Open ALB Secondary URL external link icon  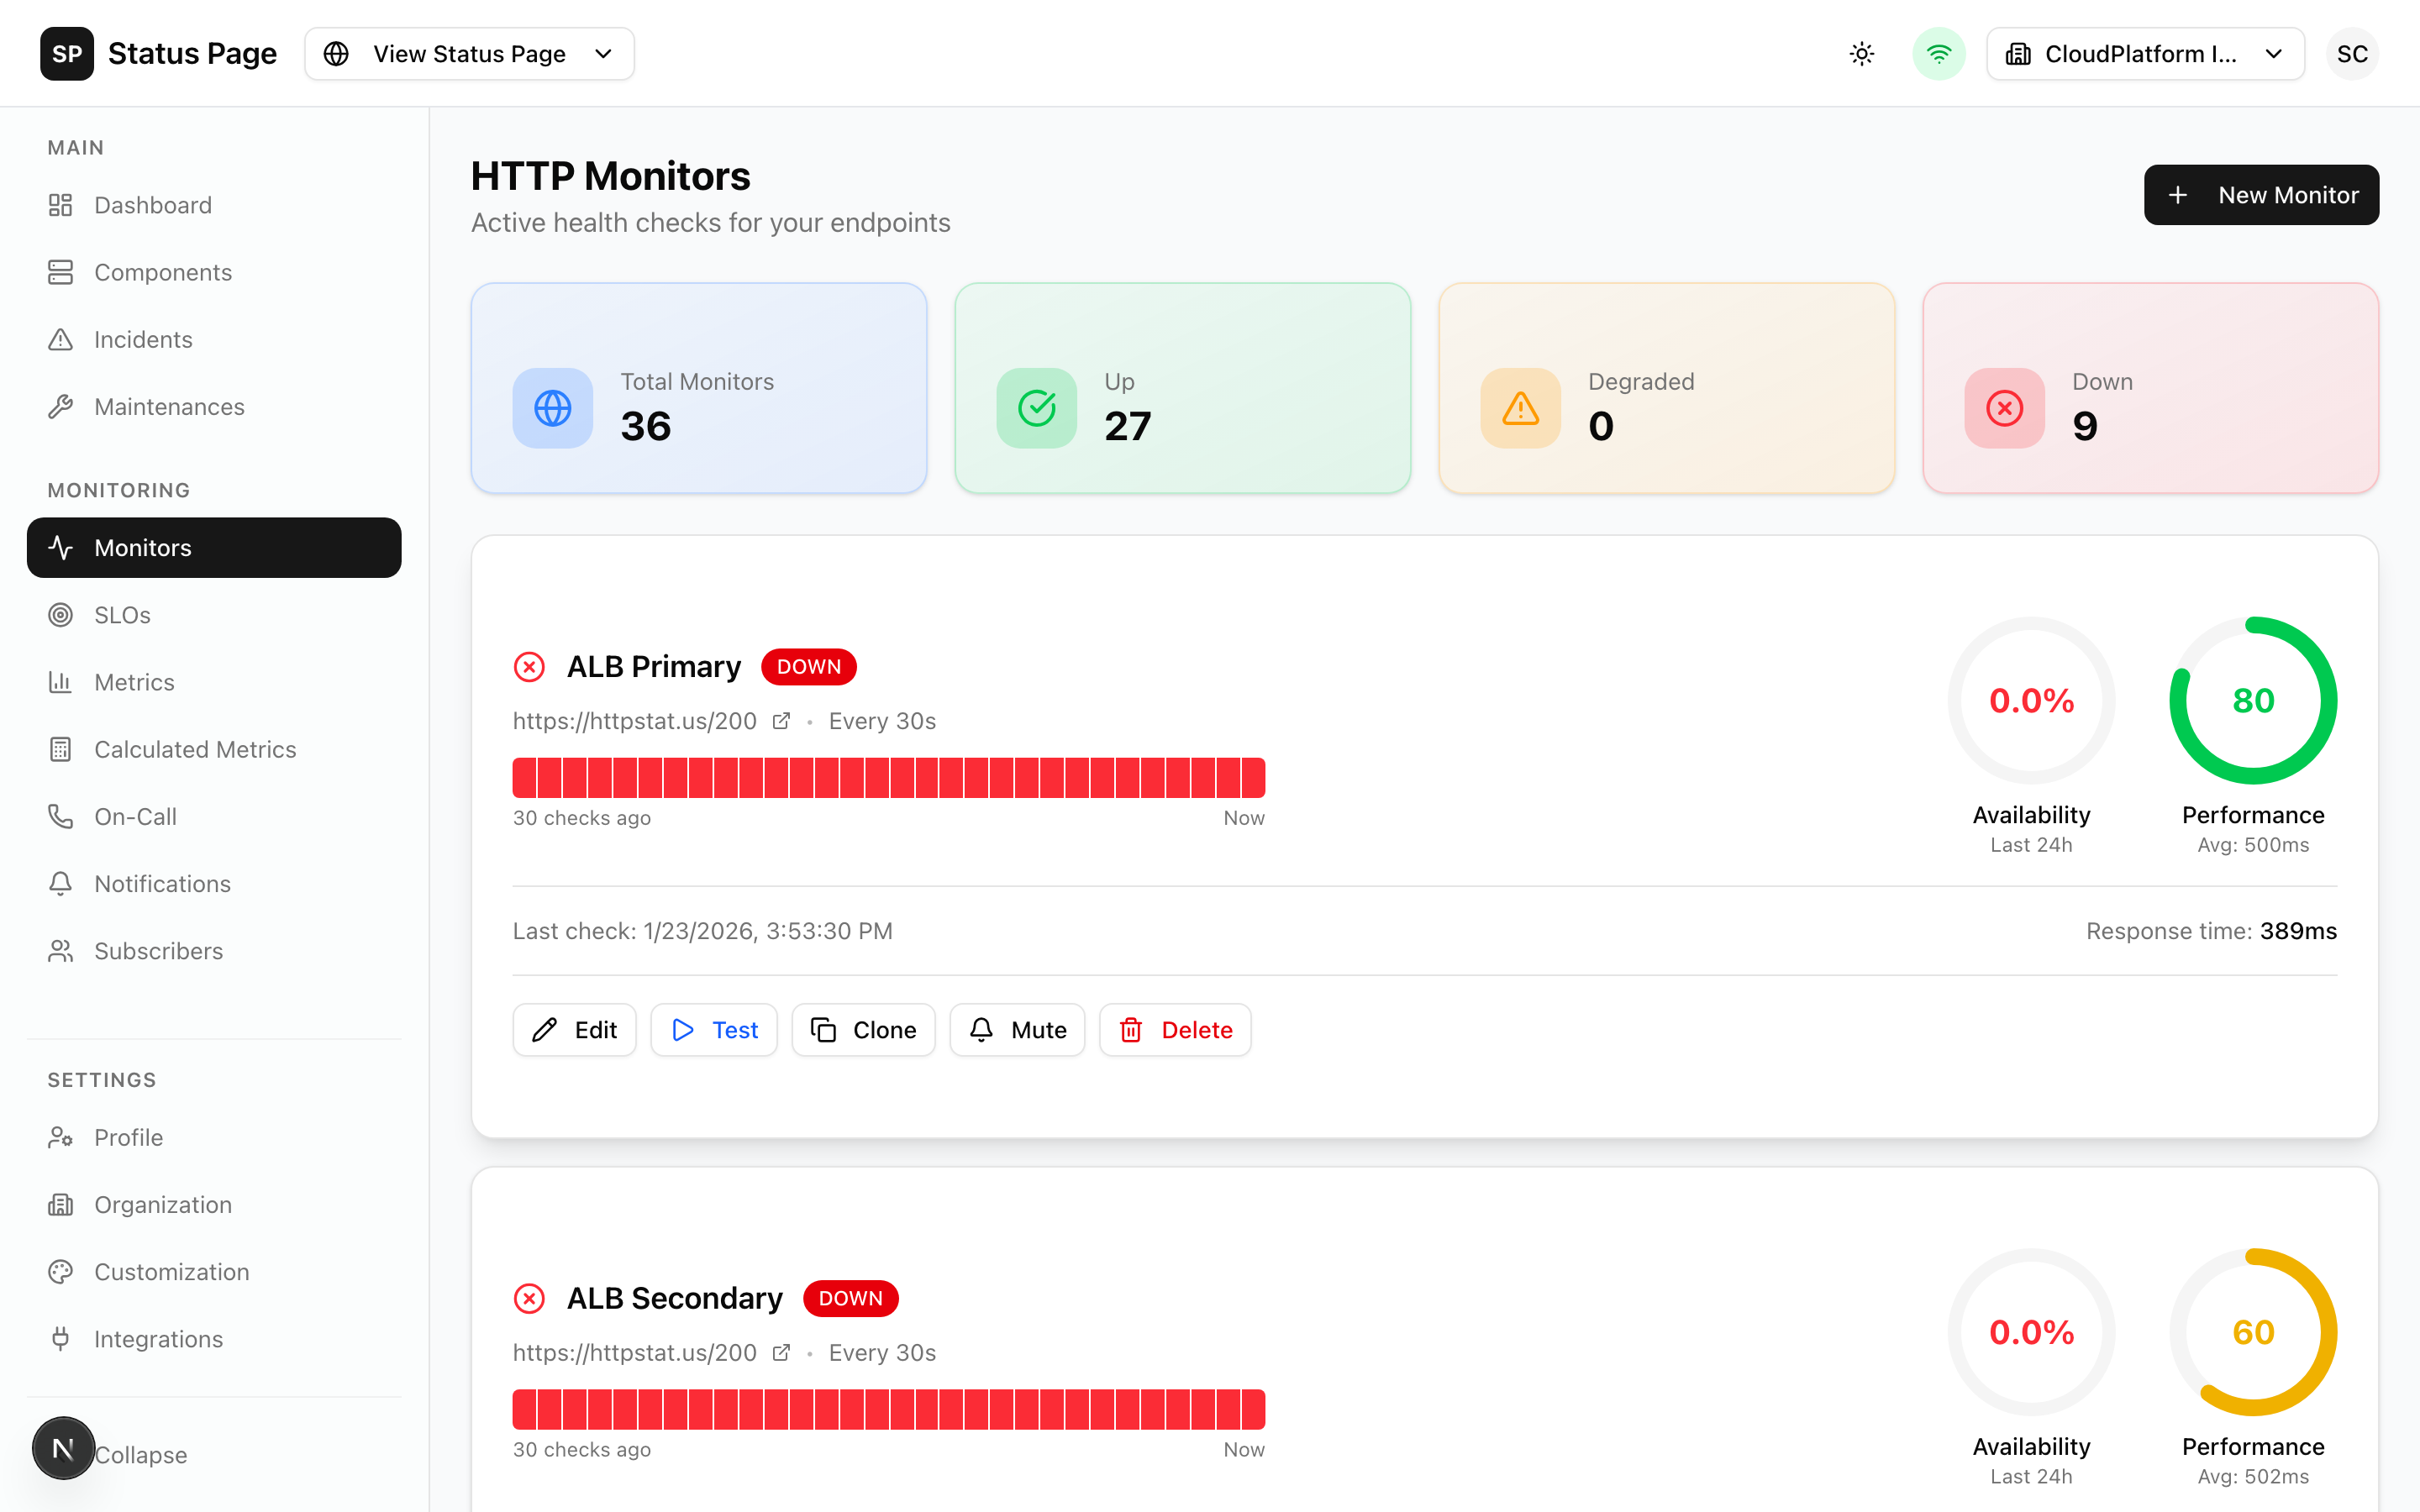(x=781, y=1352)
